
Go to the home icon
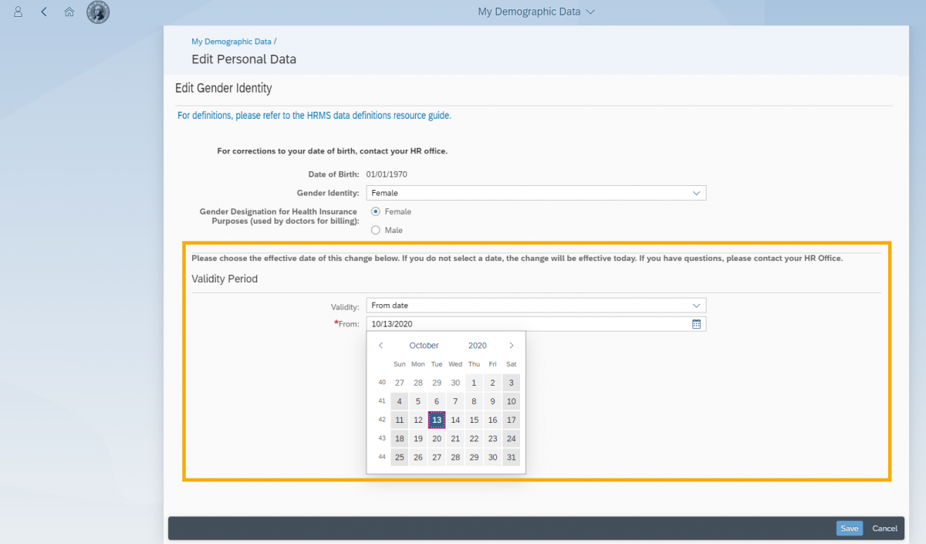pos(69,11)
